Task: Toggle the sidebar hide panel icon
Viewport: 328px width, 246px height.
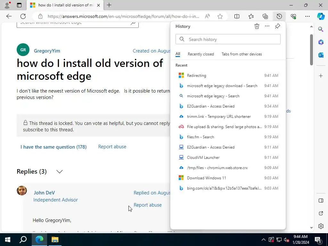Action: click(321, 201)
